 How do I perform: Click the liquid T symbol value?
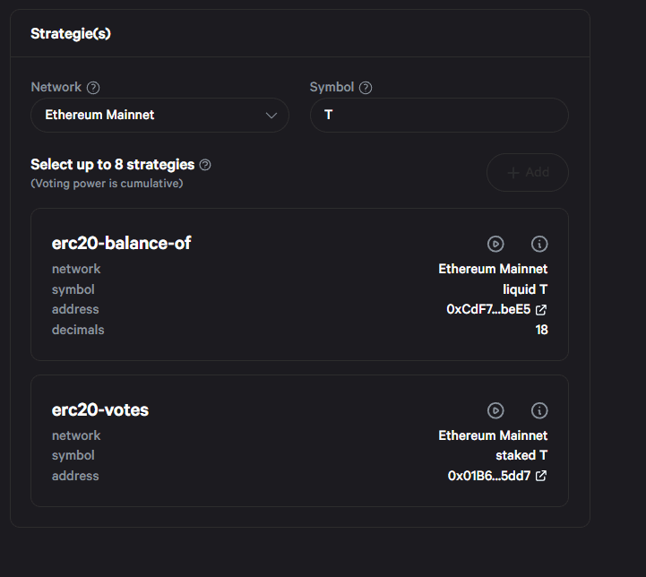pos(525,289)
